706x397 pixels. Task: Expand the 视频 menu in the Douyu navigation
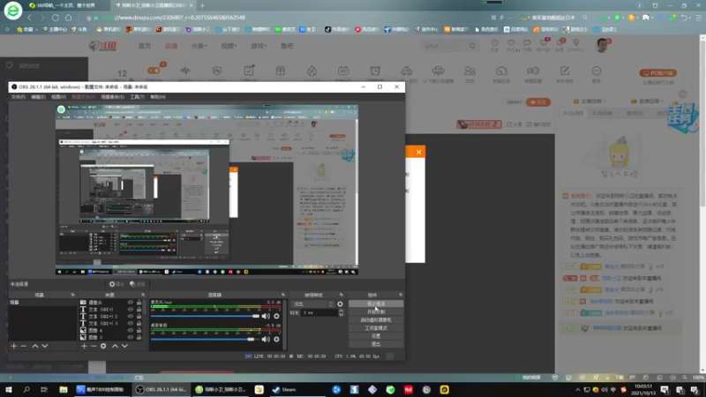click(x=229, y=46)
